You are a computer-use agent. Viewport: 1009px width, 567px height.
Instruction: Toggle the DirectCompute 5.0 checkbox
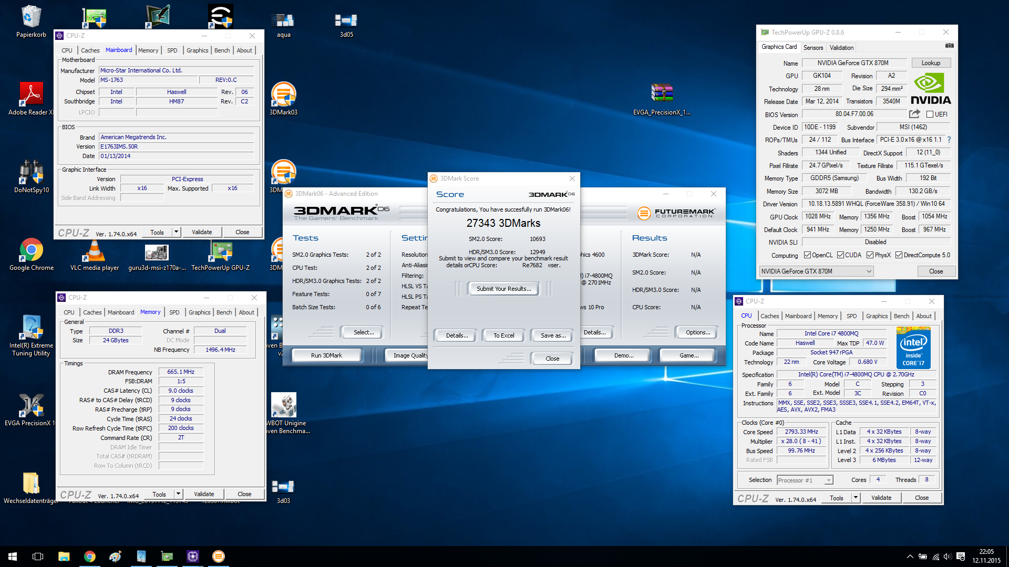[x=899, y=255]
